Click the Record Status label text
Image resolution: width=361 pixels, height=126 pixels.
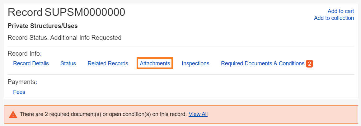coord(28,38)
